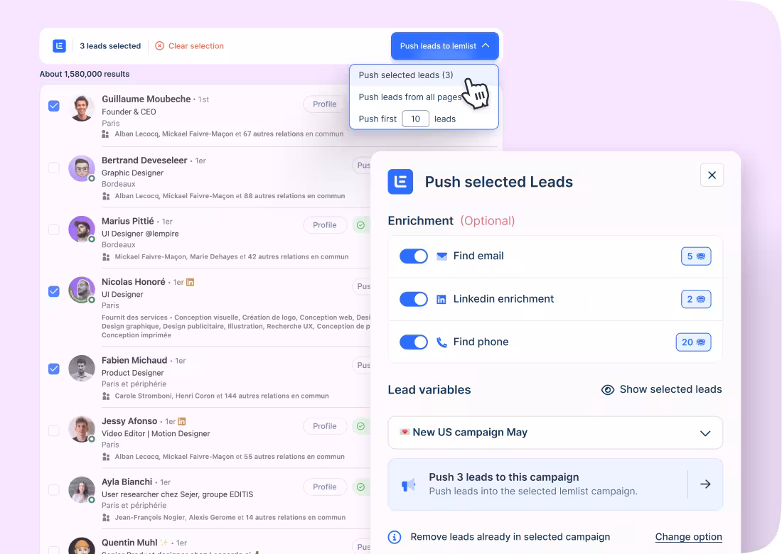Check the box for Marius Pittié
The width and height of the screenshot is (782, 554).
coord(54,229)
